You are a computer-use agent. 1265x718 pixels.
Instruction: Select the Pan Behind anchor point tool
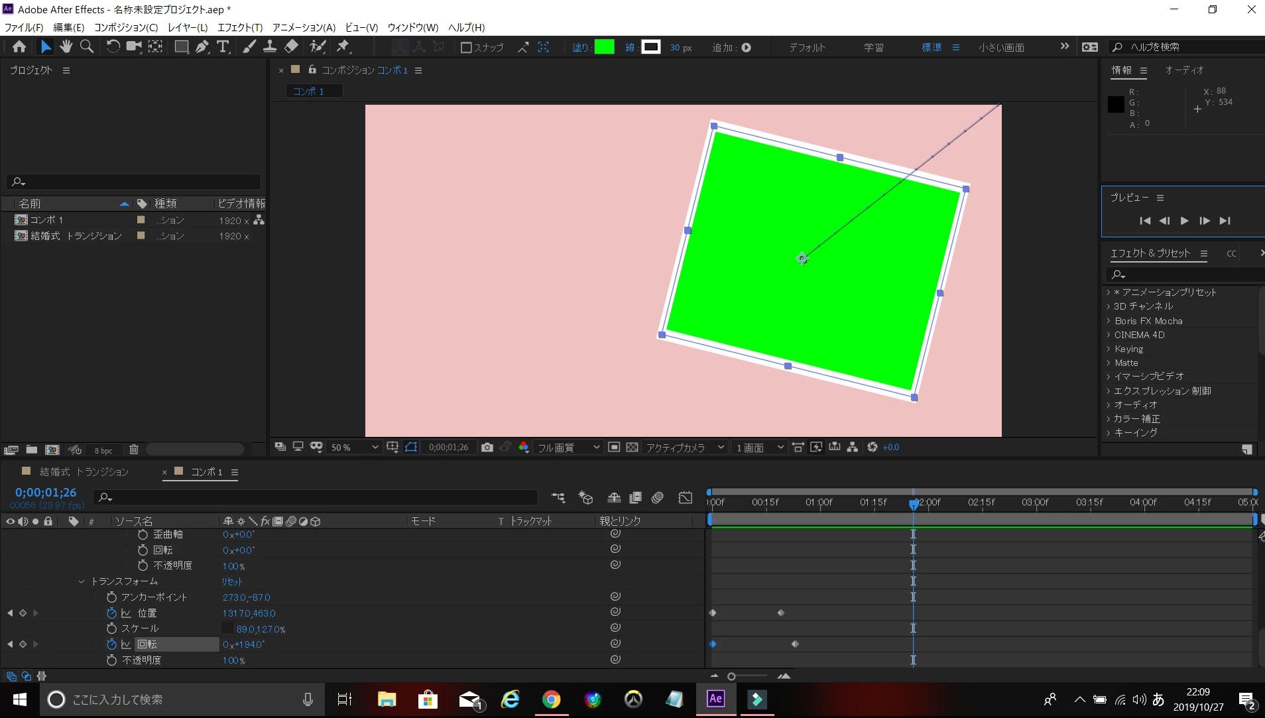155,46
